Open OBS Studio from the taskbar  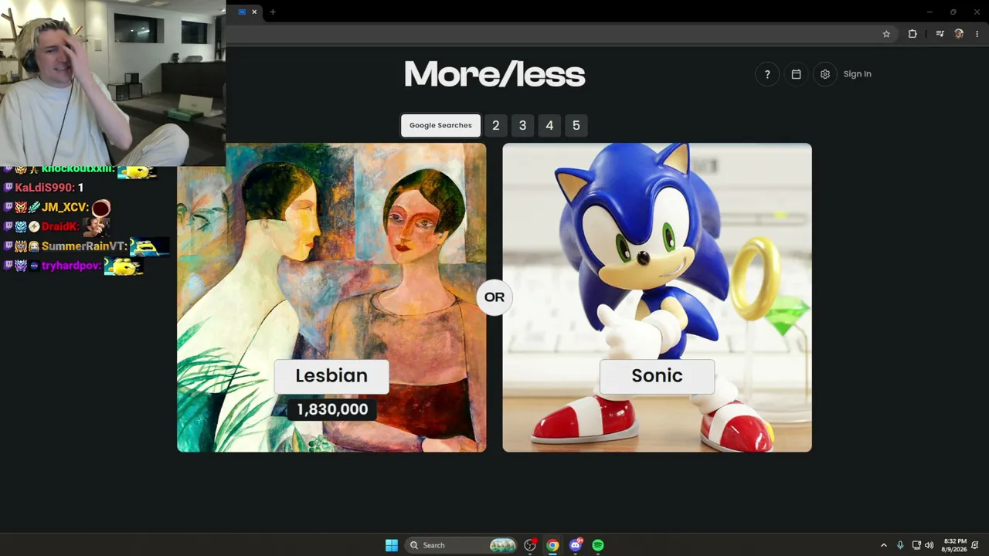(530, 545)
